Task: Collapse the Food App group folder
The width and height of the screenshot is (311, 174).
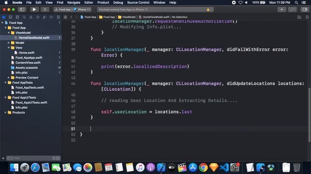Action: [5, 28]
